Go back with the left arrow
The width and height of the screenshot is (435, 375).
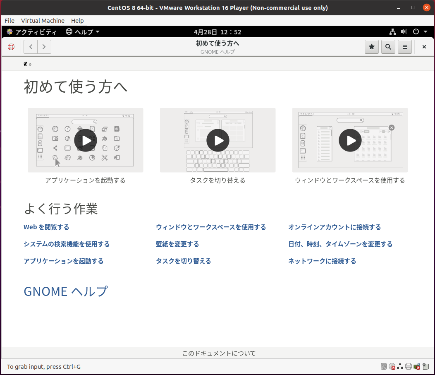point(31,47)
